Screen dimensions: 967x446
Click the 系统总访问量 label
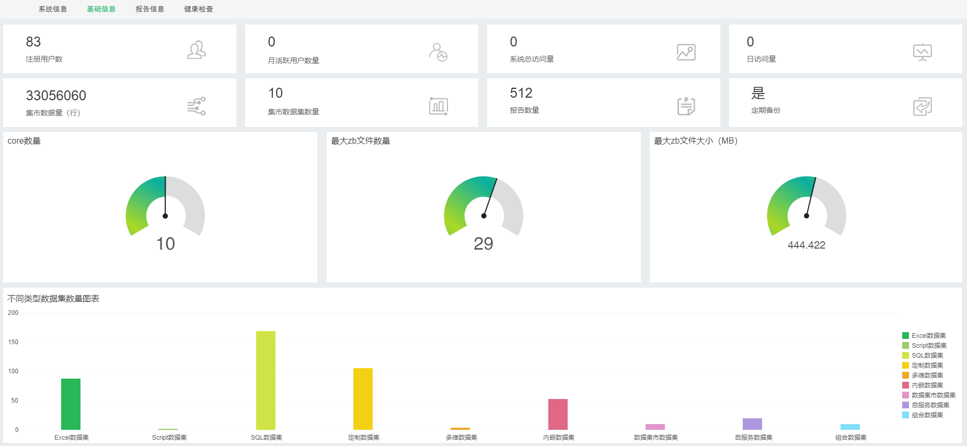(532, 59)
